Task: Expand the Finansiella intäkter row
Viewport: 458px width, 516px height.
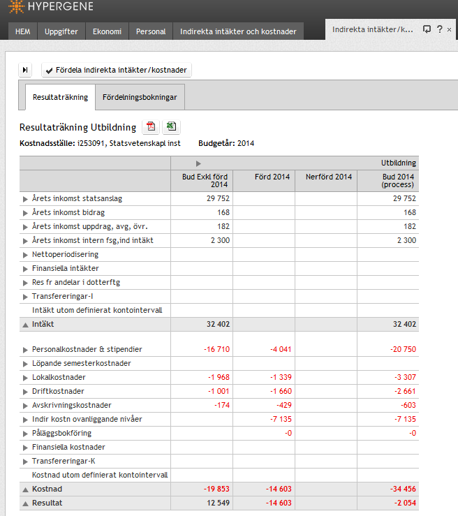Action: point(25,269)
